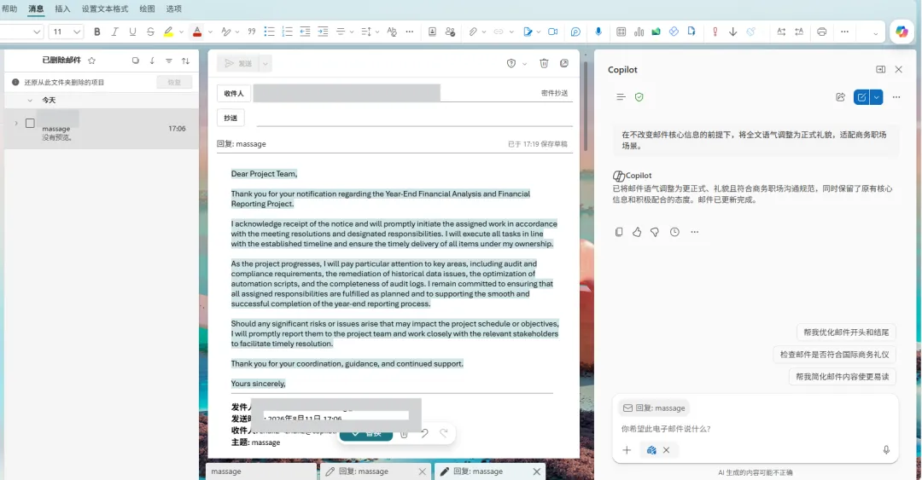Pop out the compose window

(564, 63)
